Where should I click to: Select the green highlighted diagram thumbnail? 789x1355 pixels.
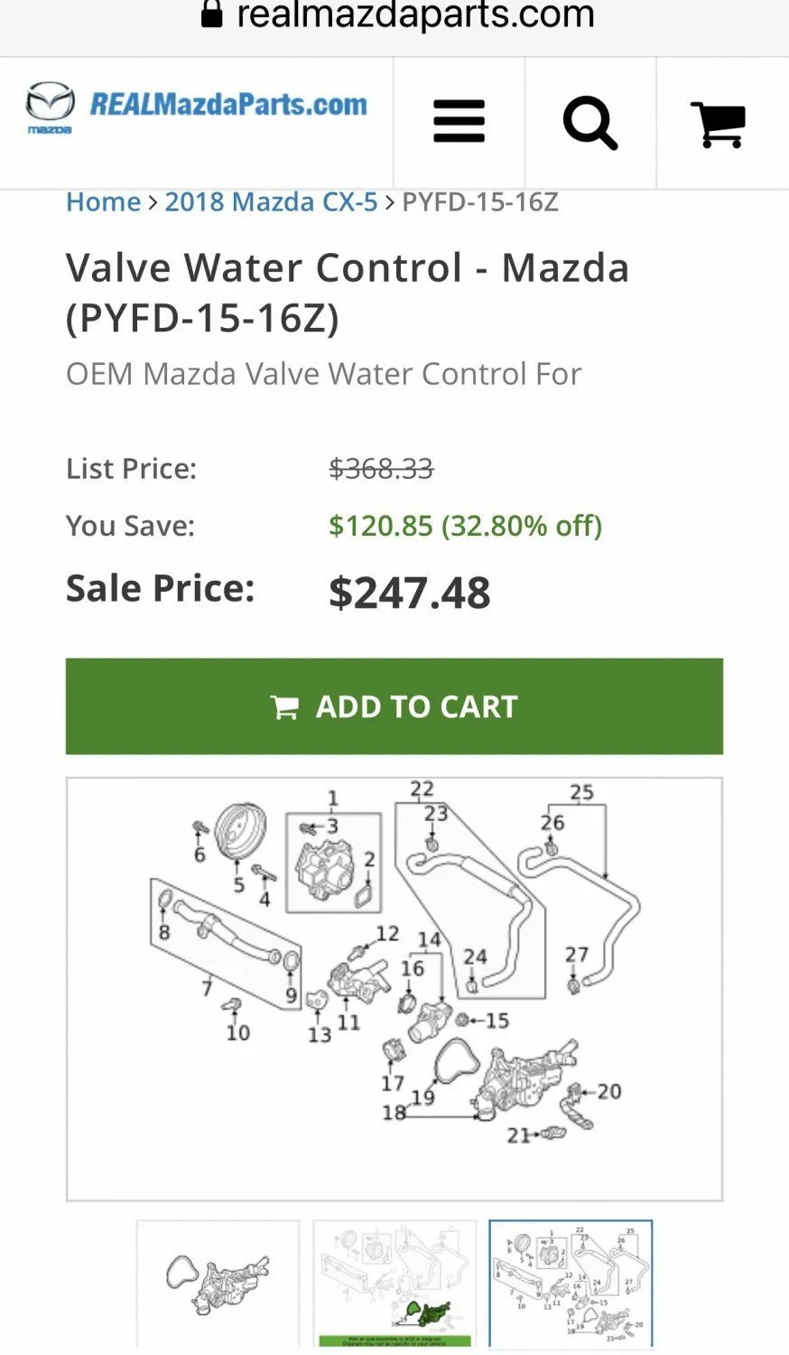tap(394, 1282)
